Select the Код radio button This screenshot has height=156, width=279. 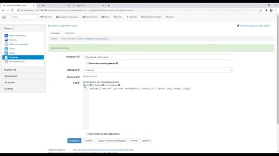pos(84,85)
